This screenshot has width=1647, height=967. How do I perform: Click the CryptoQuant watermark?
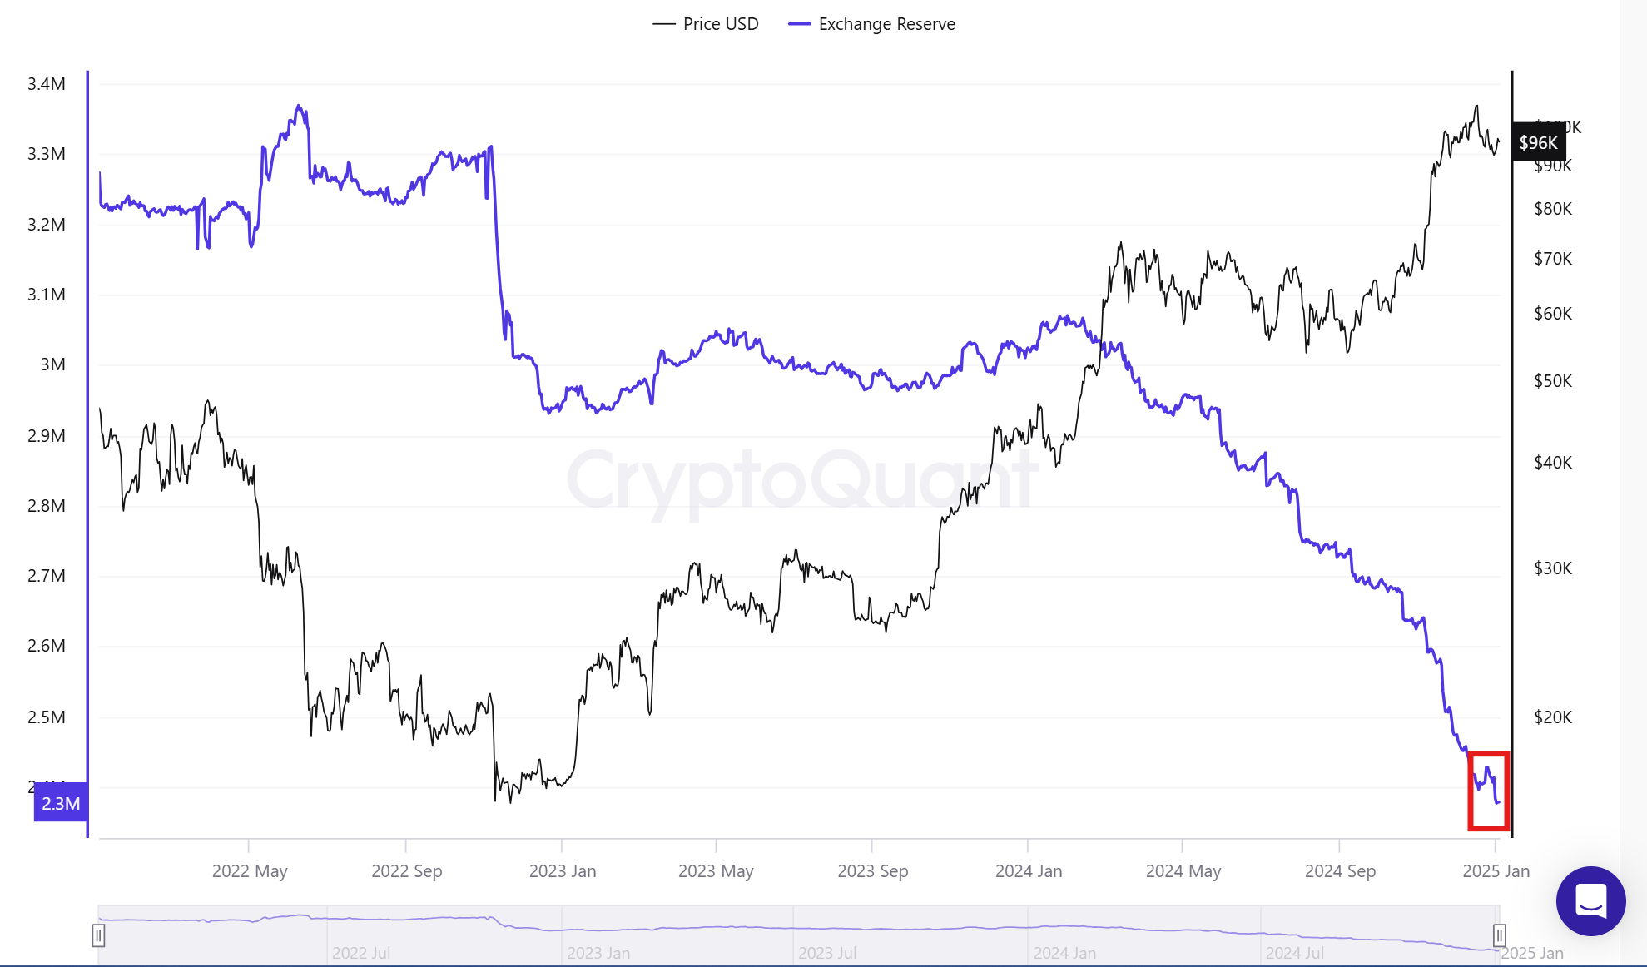[x=801, y=480]
